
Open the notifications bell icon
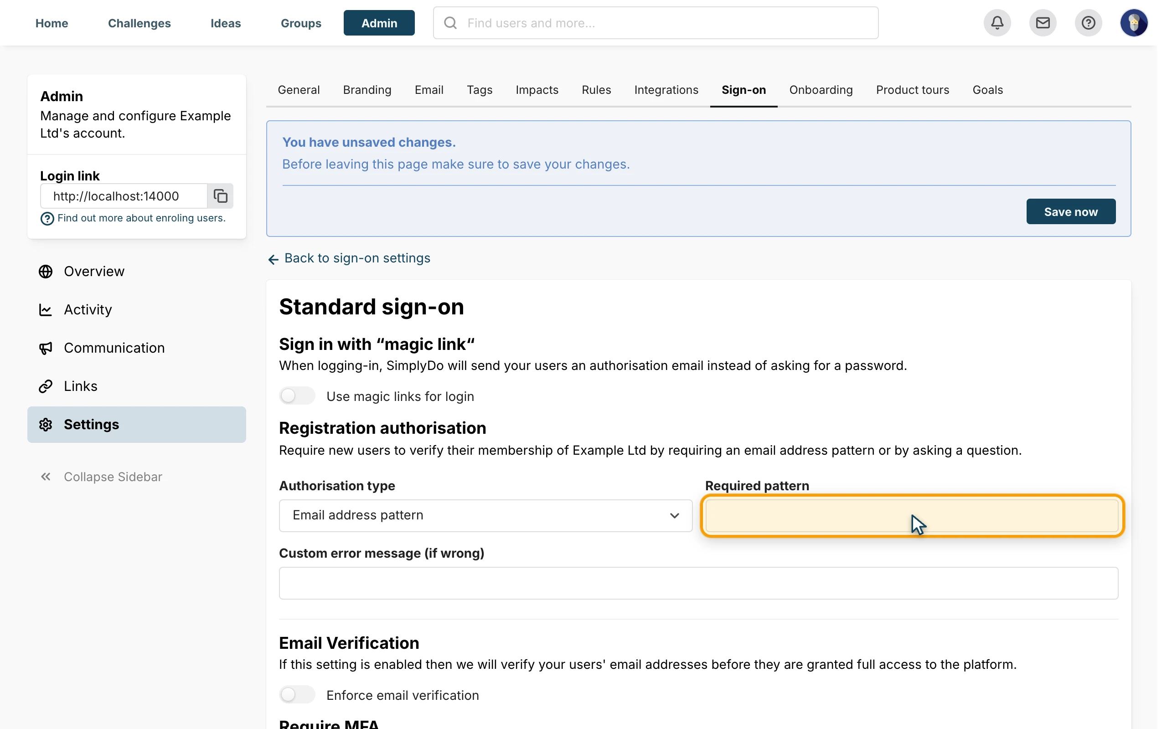tap(997, 23)
